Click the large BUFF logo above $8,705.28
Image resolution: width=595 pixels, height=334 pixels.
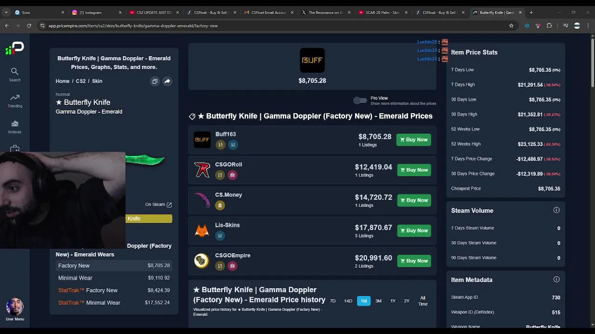(312, 60)
